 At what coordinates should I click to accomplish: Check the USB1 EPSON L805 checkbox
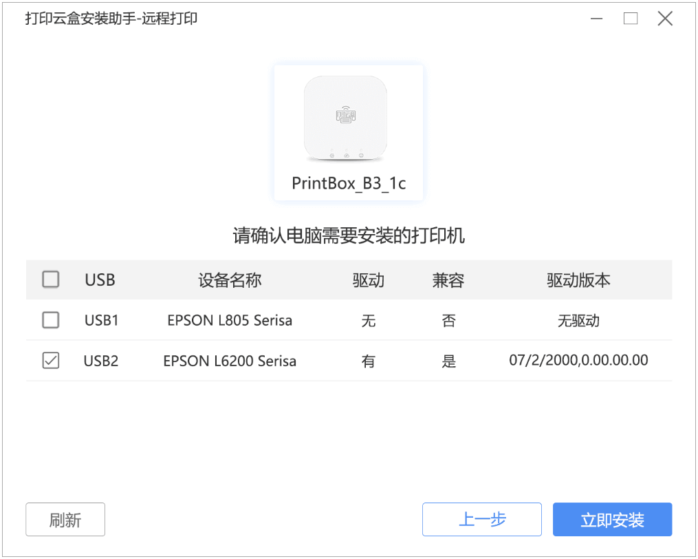(x=51, y=320)
